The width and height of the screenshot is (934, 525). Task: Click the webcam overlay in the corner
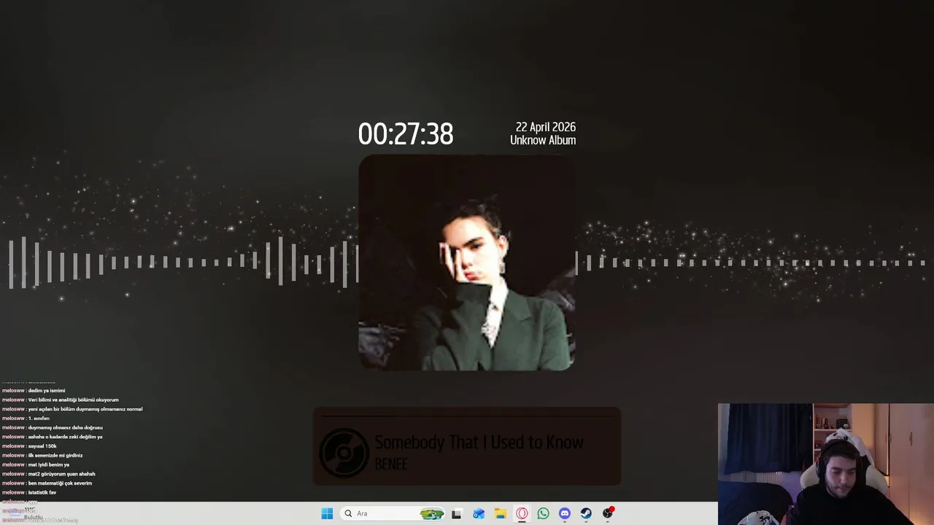tap(826, 464)
